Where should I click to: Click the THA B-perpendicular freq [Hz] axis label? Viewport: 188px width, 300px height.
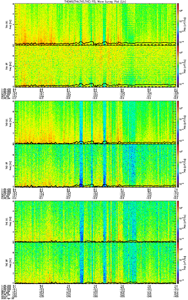(10, 24)
